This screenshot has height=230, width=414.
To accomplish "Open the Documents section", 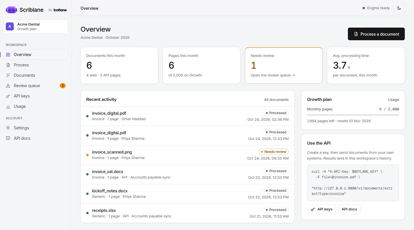I will (36, 75).
